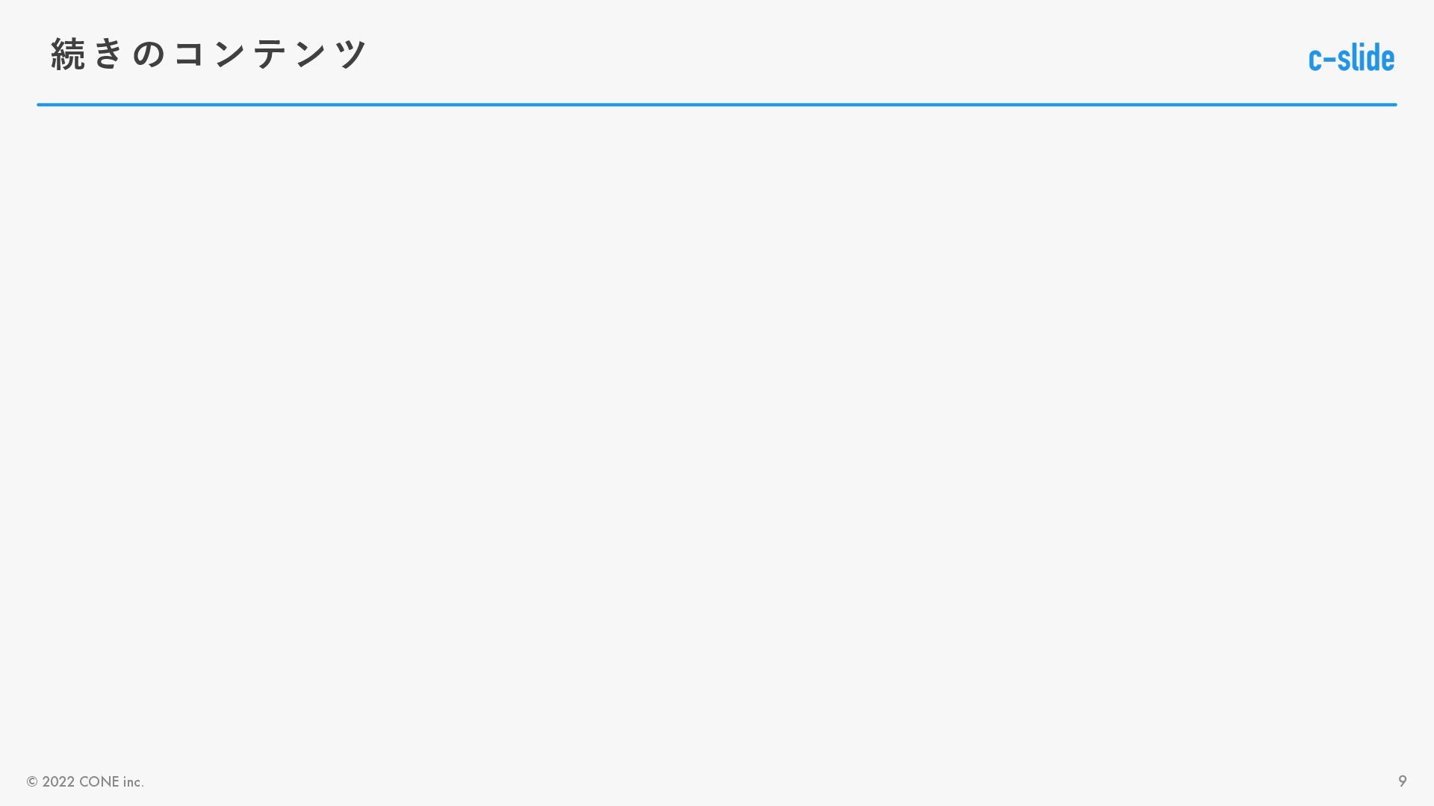Select the slide title 続きのコンテンツ
Screen dimensions: 1434x806
click(x=209, y=54)
